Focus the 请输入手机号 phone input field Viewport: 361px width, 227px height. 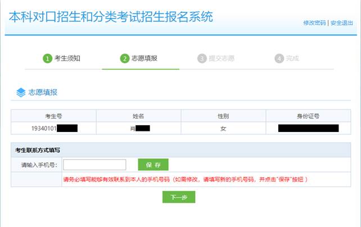94,165
